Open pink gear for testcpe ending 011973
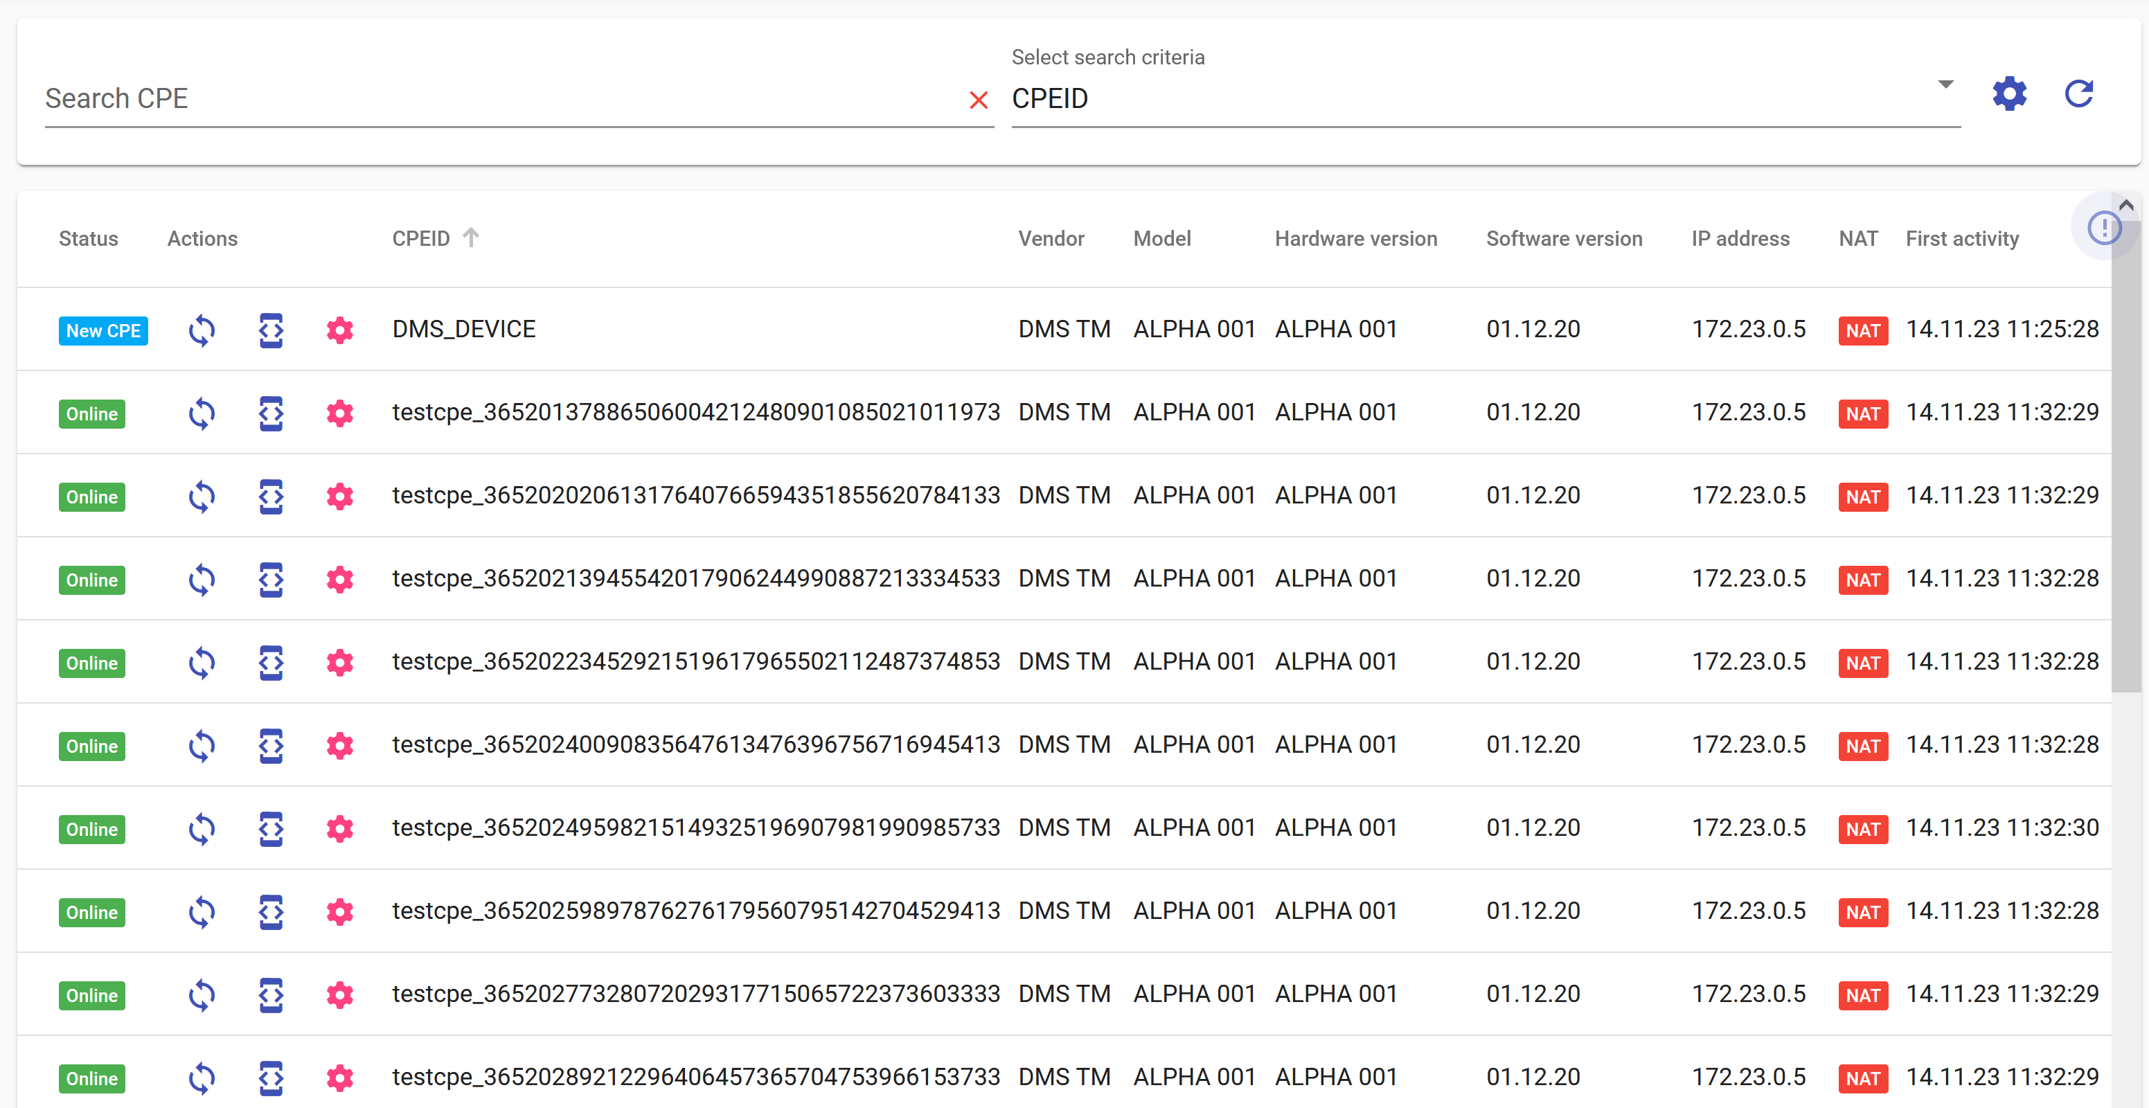This screenshot has width=2149, height=1108. point(339,414)
